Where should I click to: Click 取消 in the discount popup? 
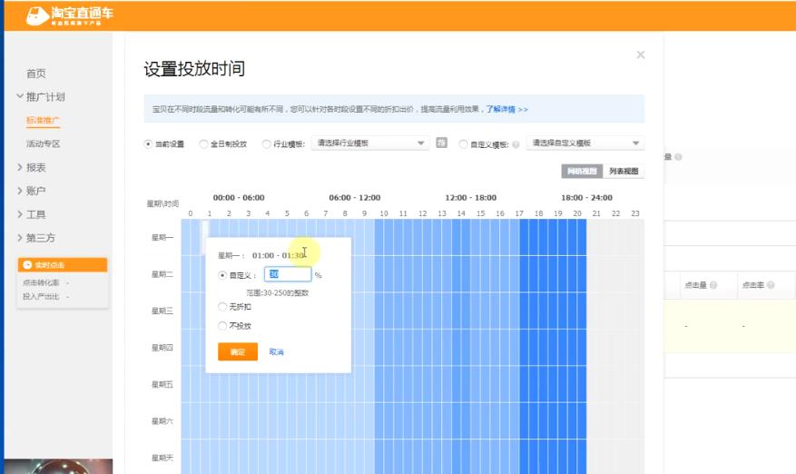[x=276, y=352]
